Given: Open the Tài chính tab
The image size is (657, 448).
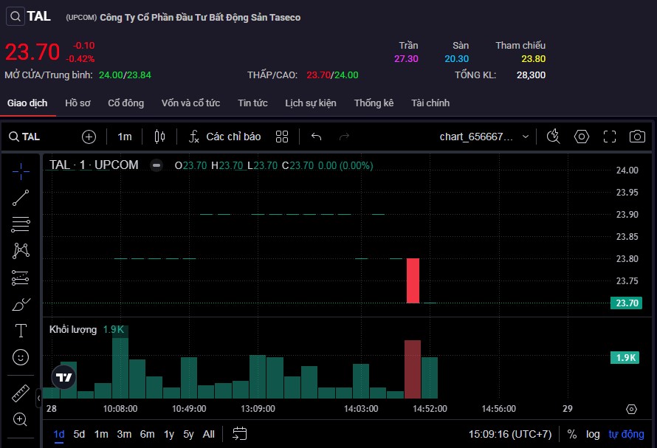Looking at the screenshot, I should point(430,103).
